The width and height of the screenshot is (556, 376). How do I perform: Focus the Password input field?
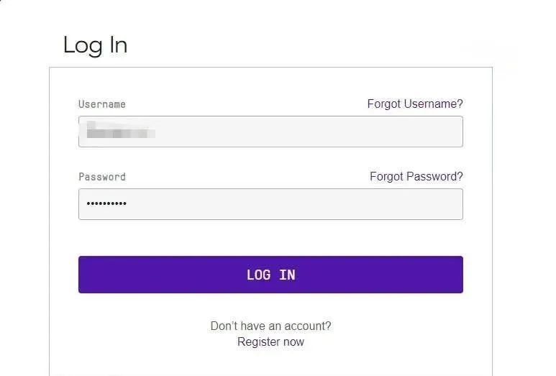pyautogui.click(x=270, y=204)
